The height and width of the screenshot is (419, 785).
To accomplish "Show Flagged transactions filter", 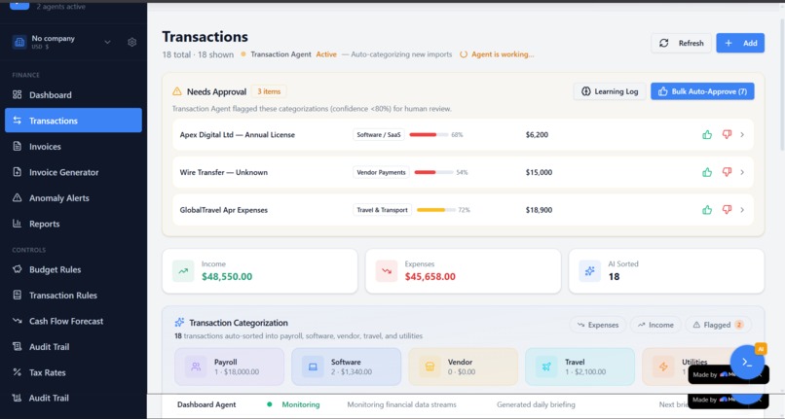I will [x=718, y=325].
